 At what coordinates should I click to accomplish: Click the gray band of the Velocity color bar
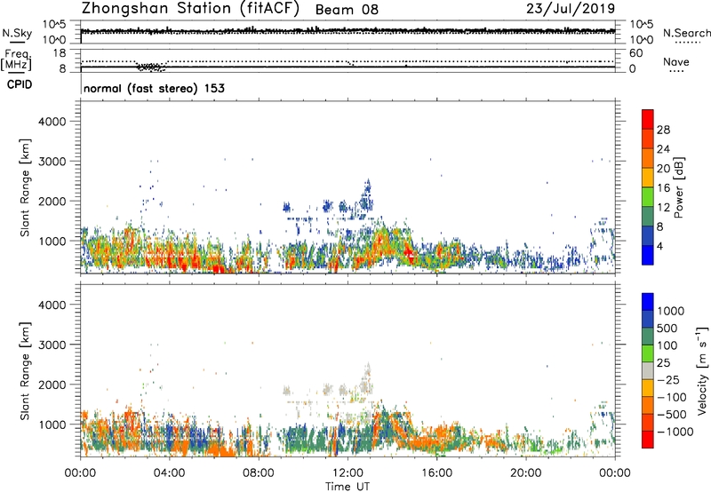tap(648, 371)
